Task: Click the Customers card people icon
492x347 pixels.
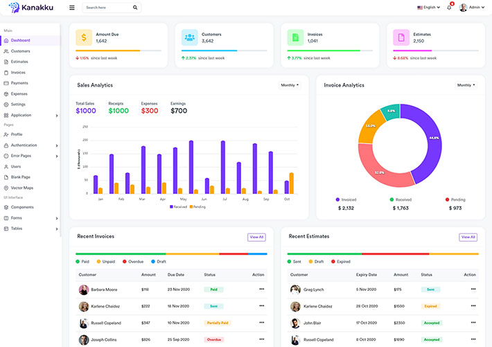Action: click(190, 37)
